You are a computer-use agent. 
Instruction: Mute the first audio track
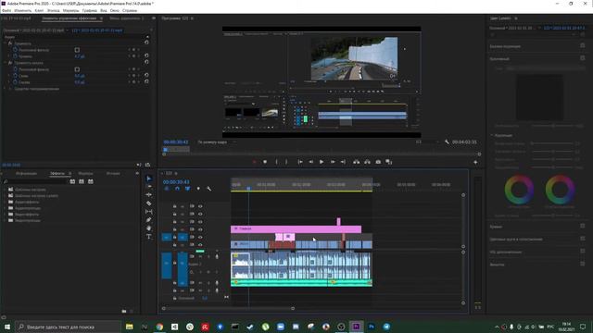click(x=200, y=257)
